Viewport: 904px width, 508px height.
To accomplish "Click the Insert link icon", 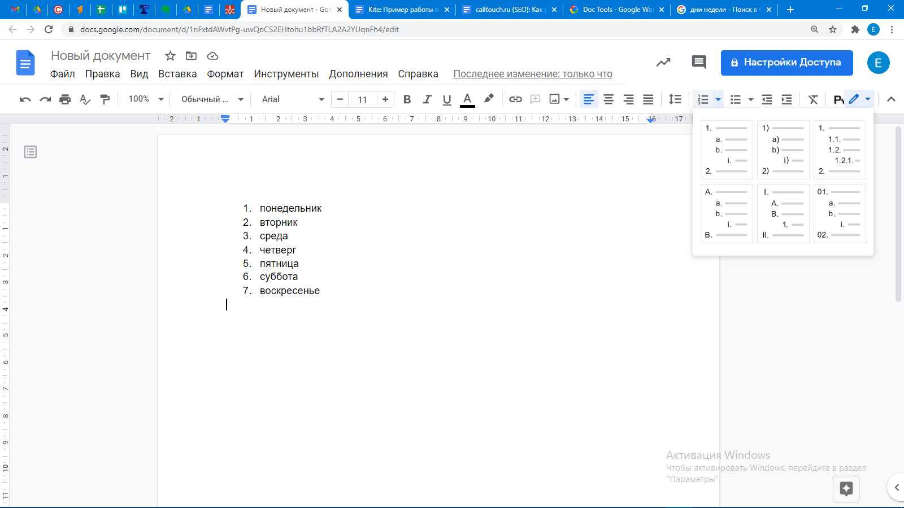I will (515, 99).
